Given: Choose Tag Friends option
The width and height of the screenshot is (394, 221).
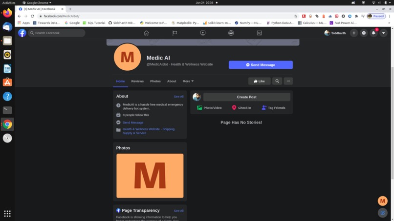Looking at the screenshot, I should coord(273,108).
